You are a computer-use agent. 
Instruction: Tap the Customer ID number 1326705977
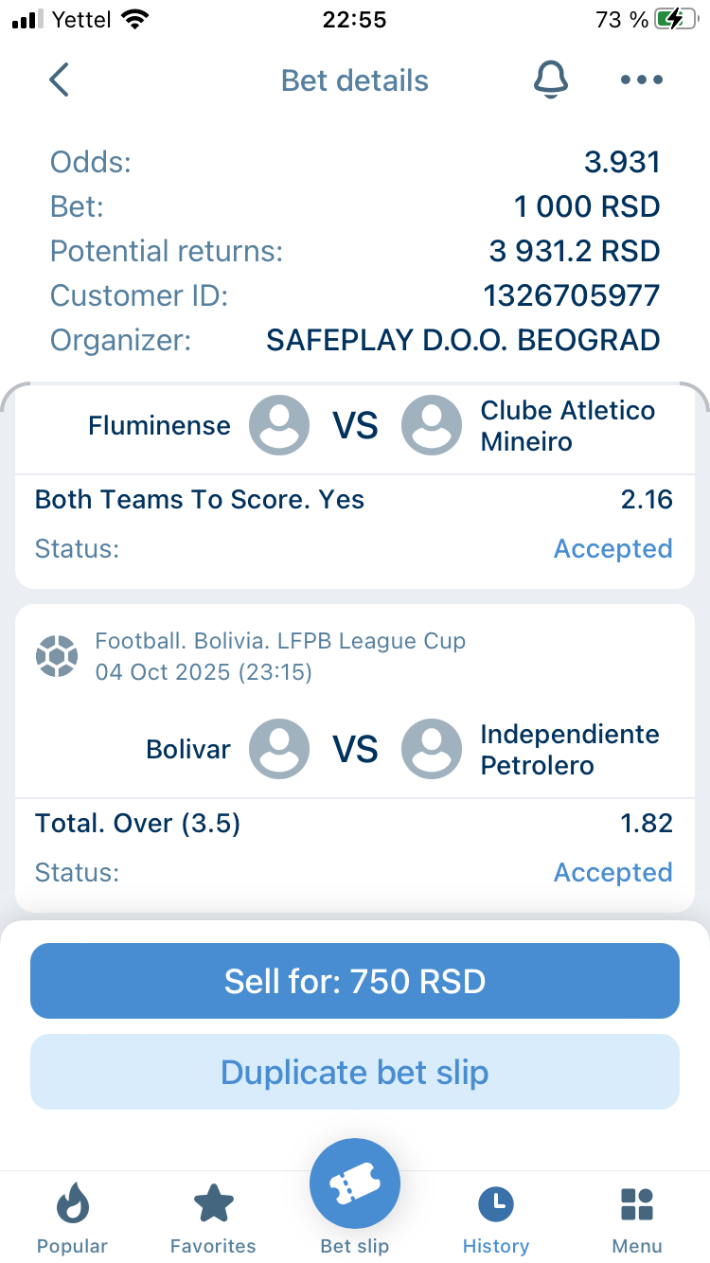[x=571, y=295]
